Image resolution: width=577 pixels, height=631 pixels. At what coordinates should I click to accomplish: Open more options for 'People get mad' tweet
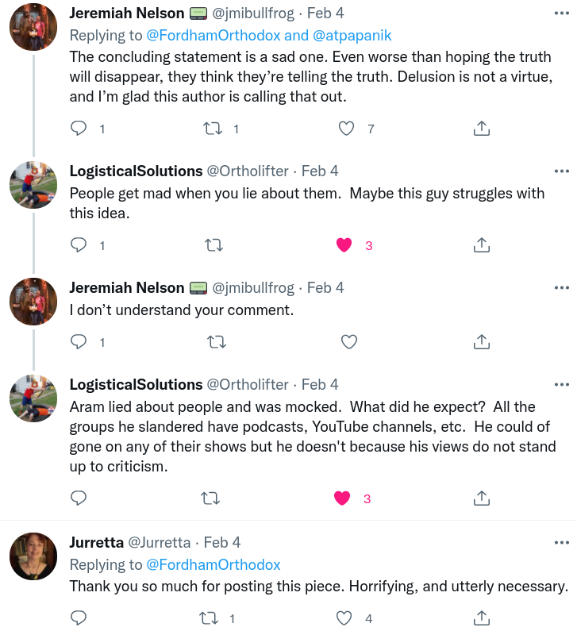562,171
